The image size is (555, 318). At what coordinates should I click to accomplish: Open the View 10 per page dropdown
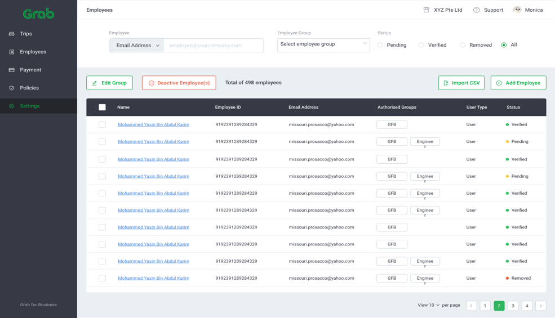coord(429,305)
